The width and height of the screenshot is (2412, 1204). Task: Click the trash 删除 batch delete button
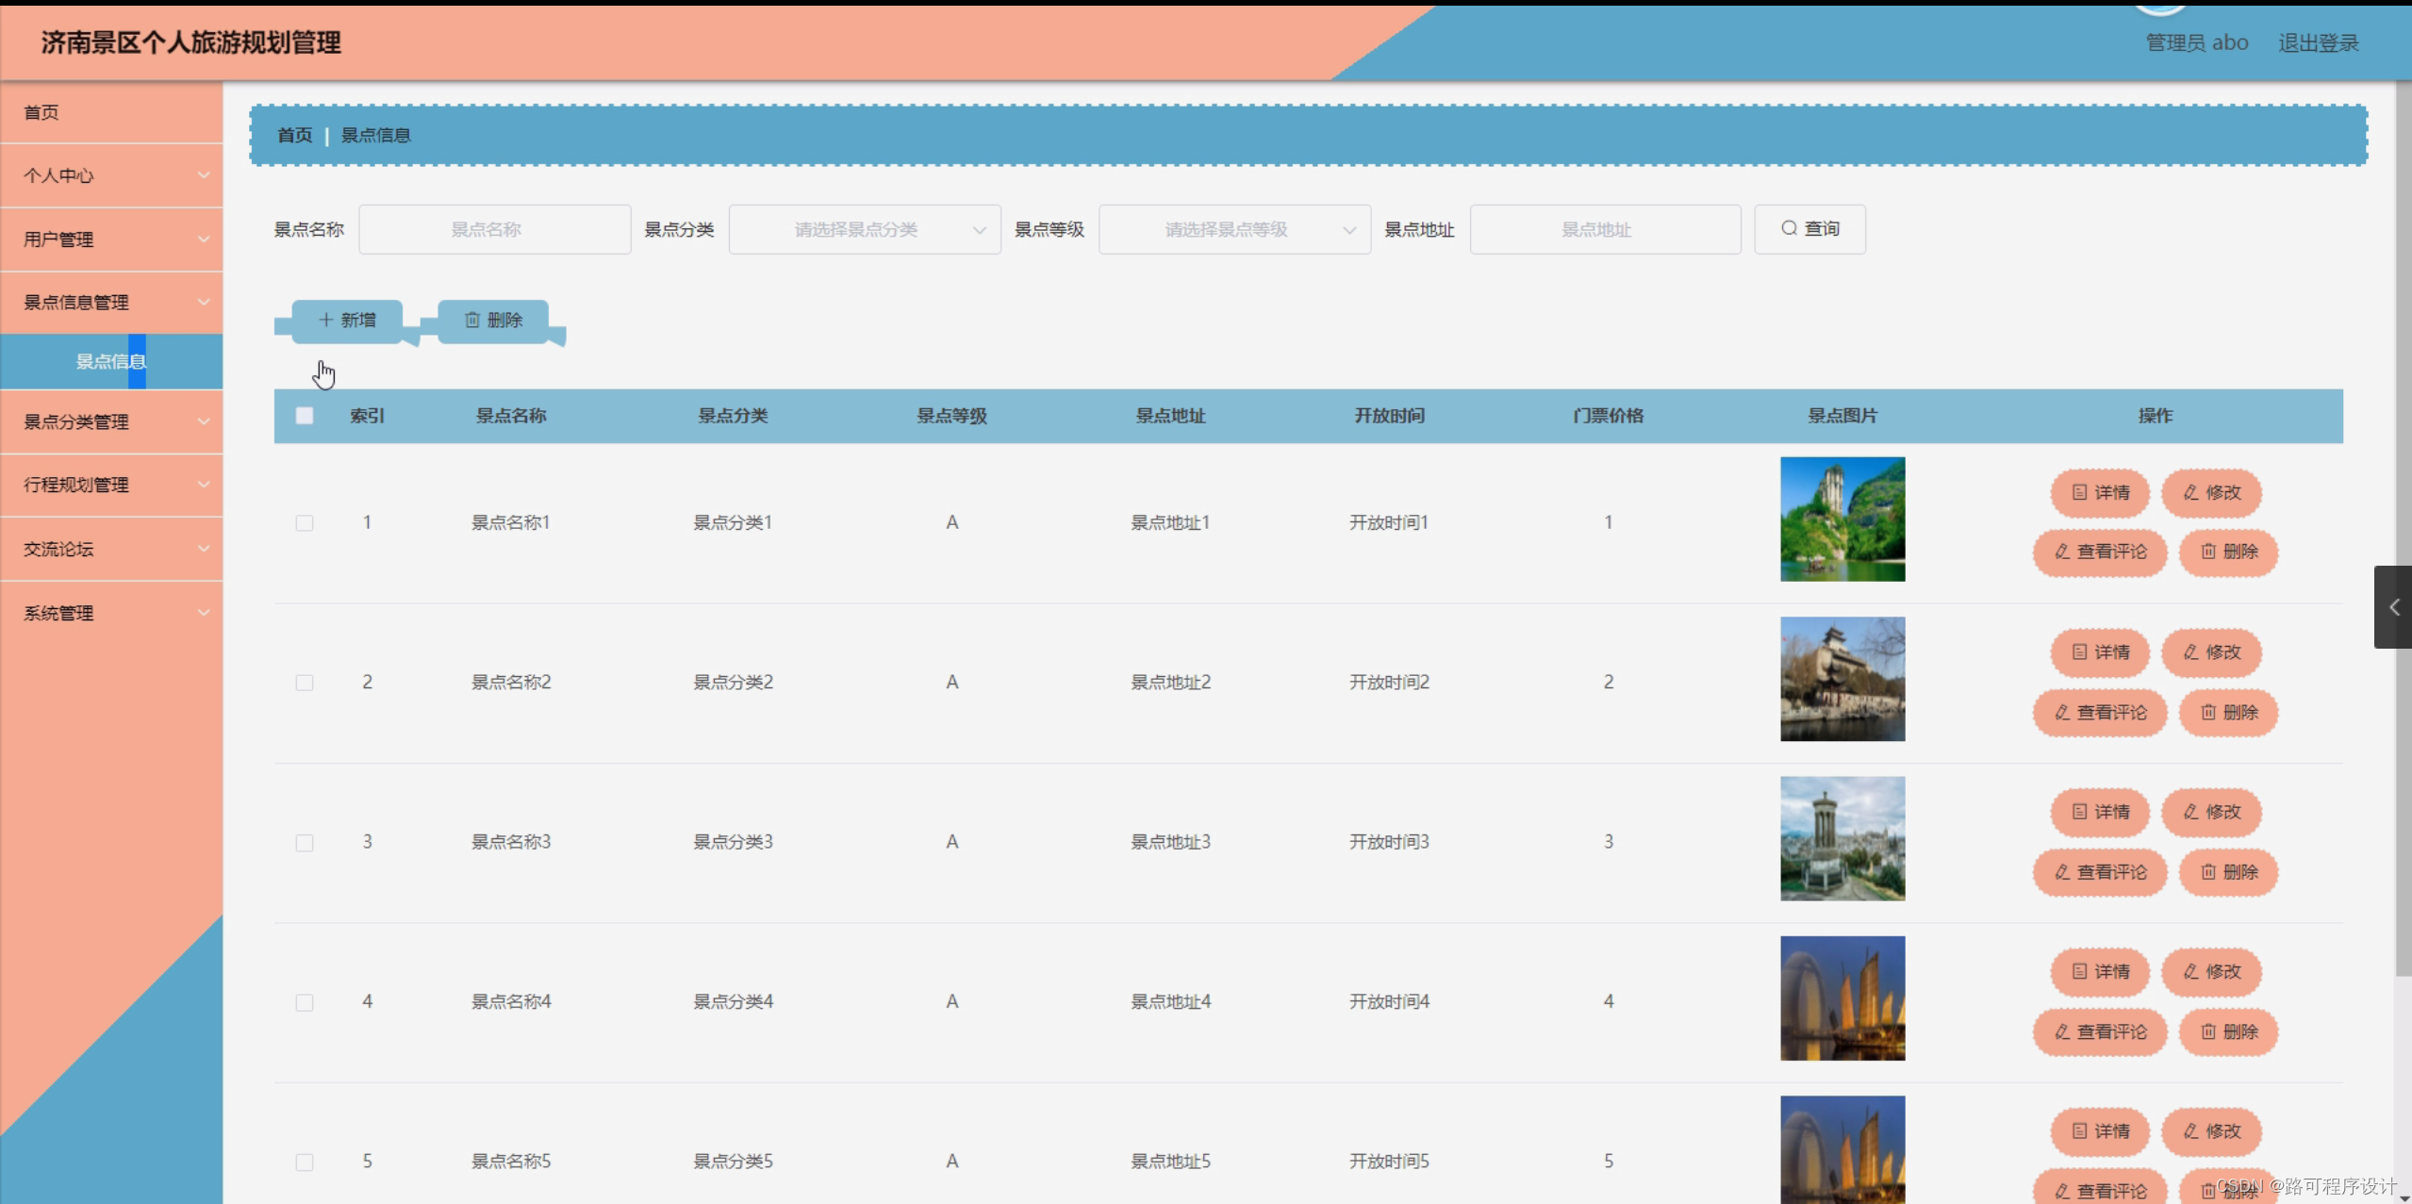click(493, 321)
